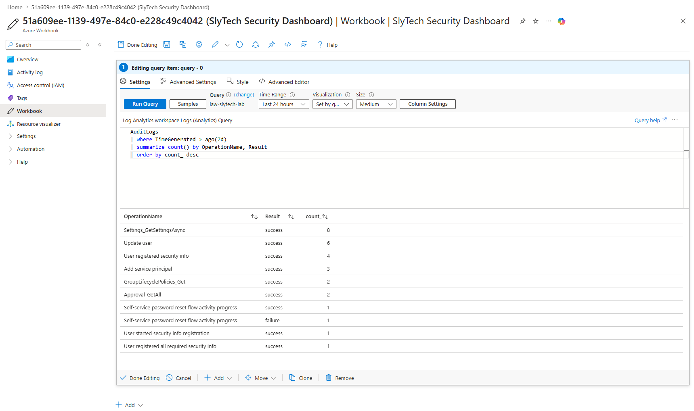
Task: Select the 'Add service principal' row
Action: click(x=401, y=269)
